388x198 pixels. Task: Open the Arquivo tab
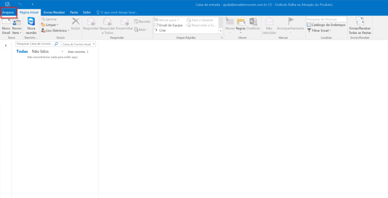[8, 12]
